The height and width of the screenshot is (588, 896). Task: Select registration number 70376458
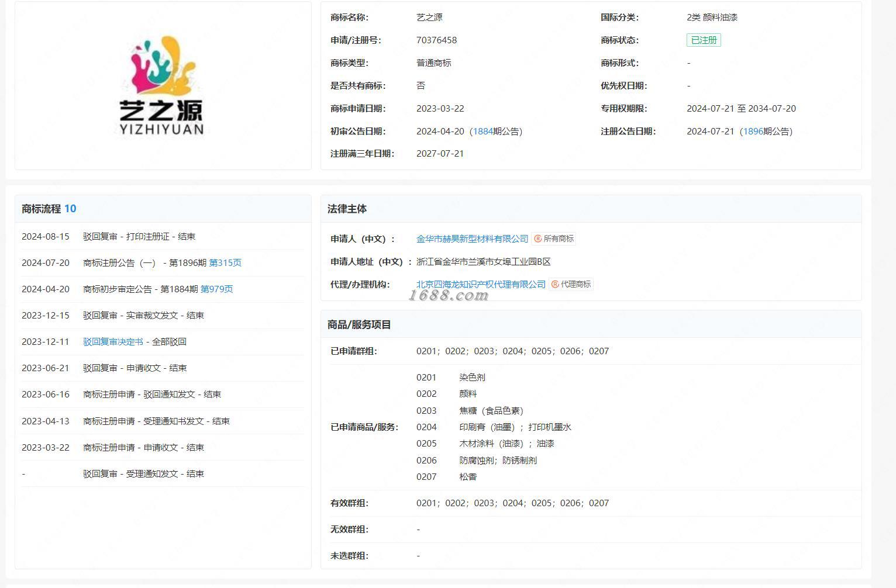click(x=436, y=40)
